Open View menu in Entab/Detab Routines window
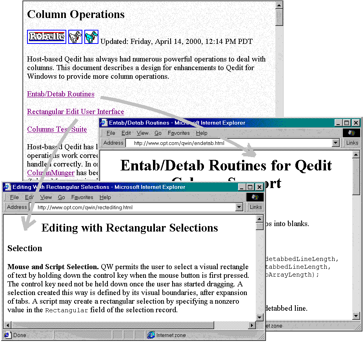364x344 pixels. (x=142, y=133)
